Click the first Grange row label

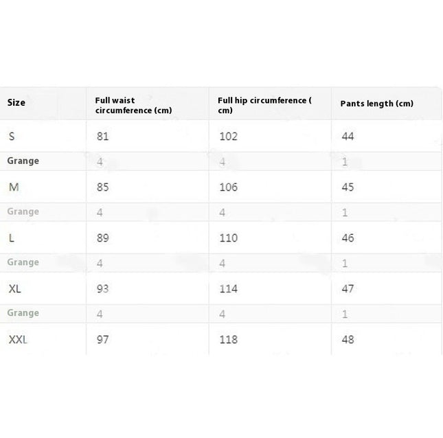point(23,161)
